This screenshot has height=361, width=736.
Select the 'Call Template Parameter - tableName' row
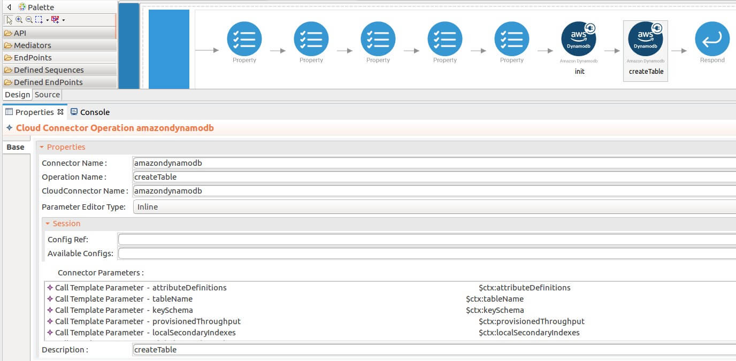390,299
